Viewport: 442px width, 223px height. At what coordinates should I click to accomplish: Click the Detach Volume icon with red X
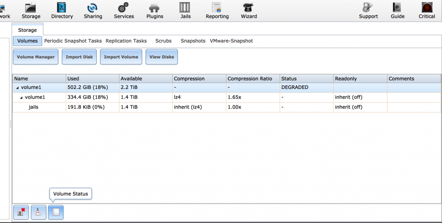(x=21, y=212)
